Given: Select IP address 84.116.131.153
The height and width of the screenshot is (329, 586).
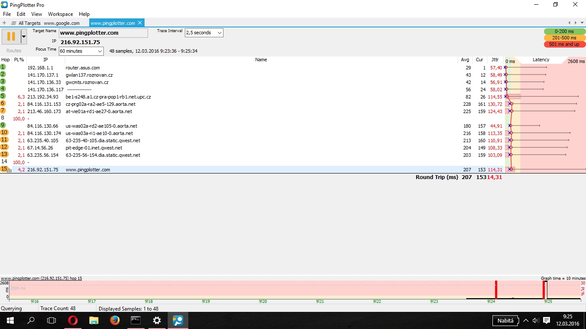Looking at the screenshot, I should pos(44,104).
